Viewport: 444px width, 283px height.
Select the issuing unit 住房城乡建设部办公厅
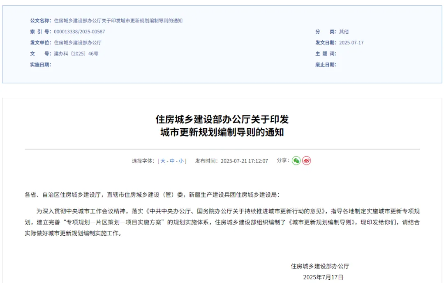(x=79, y=42)
